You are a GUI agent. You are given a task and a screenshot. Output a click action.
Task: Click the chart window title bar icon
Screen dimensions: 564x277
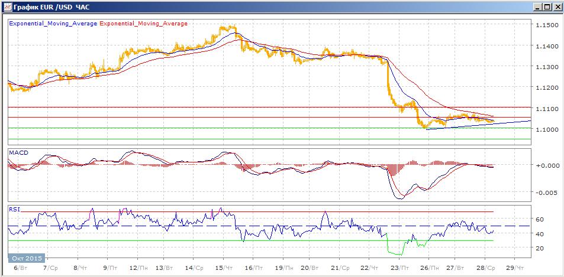point(7,7)
